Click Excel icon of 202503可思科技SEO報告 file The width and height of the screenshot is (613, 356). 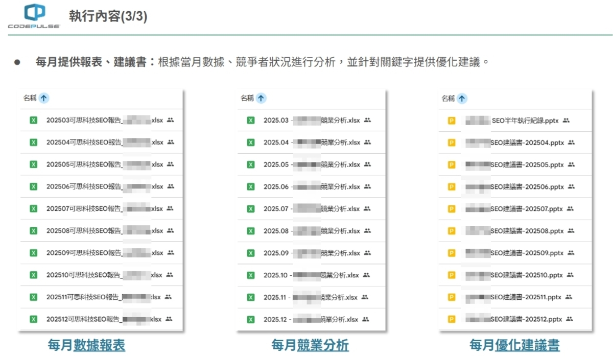[34, 121]
